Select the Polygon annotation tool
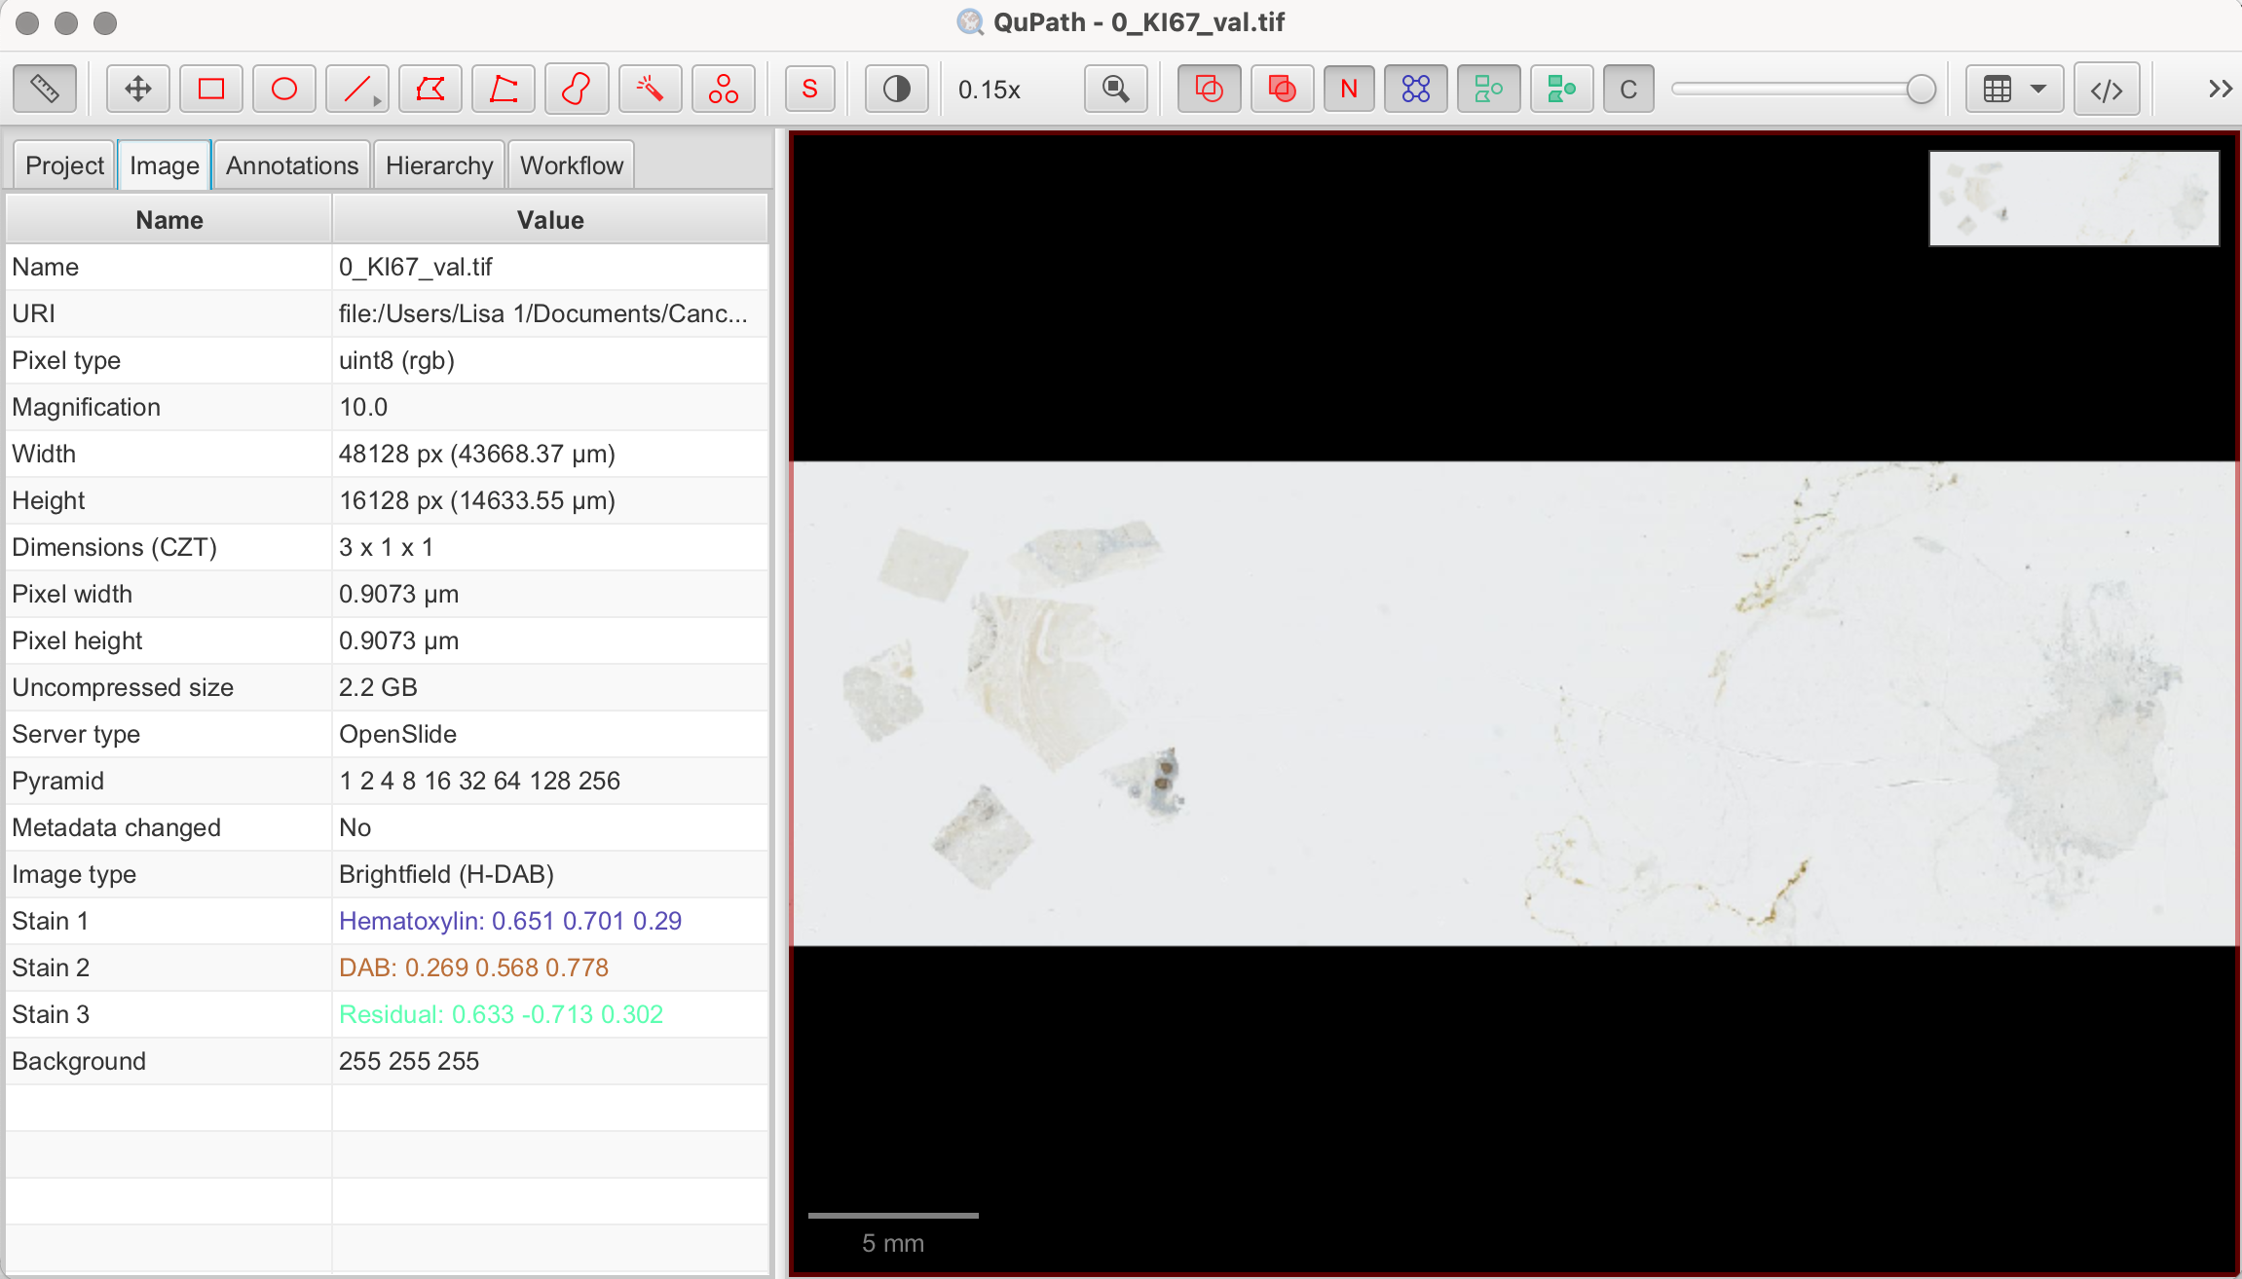Viewport: 2242px width, 1279px height. tap(430, 90)
